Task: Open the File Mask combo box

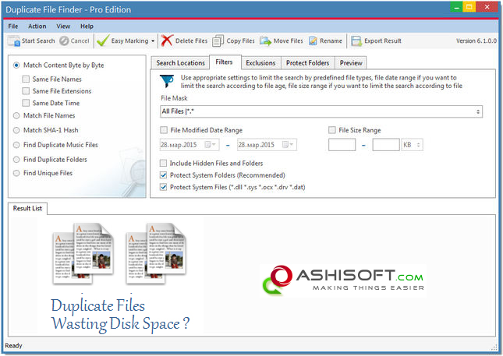Action: coord(321,111)
